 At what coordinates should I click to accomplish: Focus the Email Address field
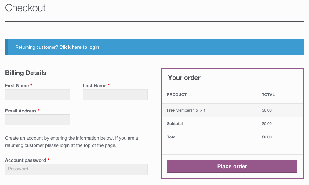[38, 120]
